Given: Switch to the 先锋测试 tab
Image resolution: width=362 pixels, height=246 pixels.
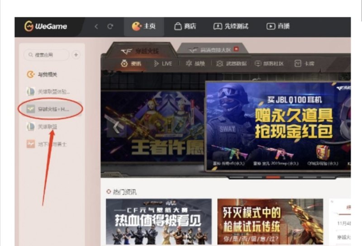Looking at the screenshot, I should tap(231, 26).
